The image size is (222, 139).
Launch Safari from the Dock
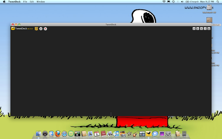64,134
